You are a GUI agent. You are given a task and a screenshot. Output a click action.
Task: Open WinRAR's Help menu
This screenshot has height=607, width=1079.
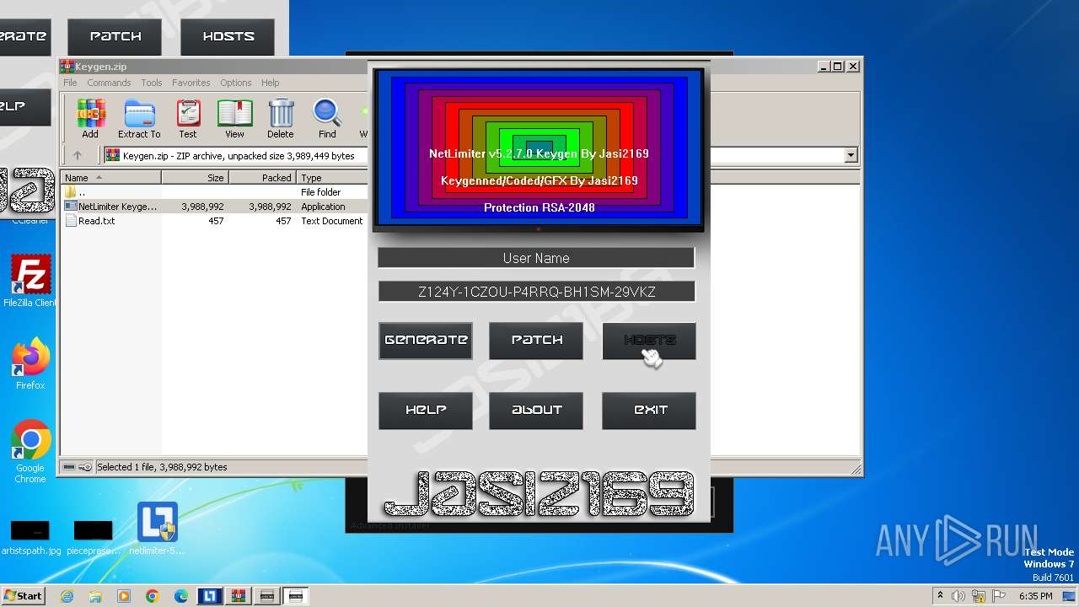point(271,83)
